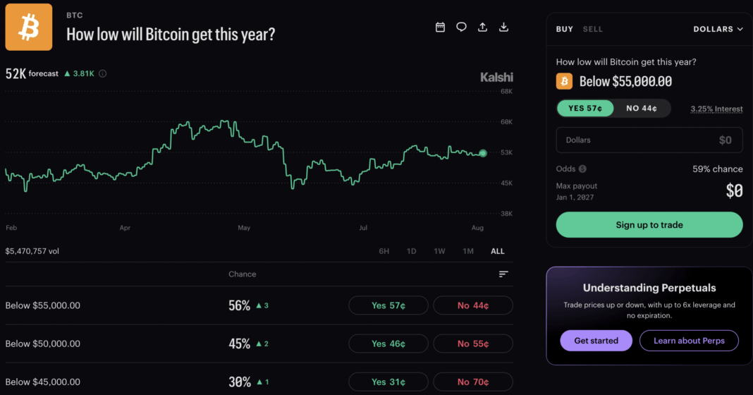Click the Learn about Perps button

tap(689, 341)
